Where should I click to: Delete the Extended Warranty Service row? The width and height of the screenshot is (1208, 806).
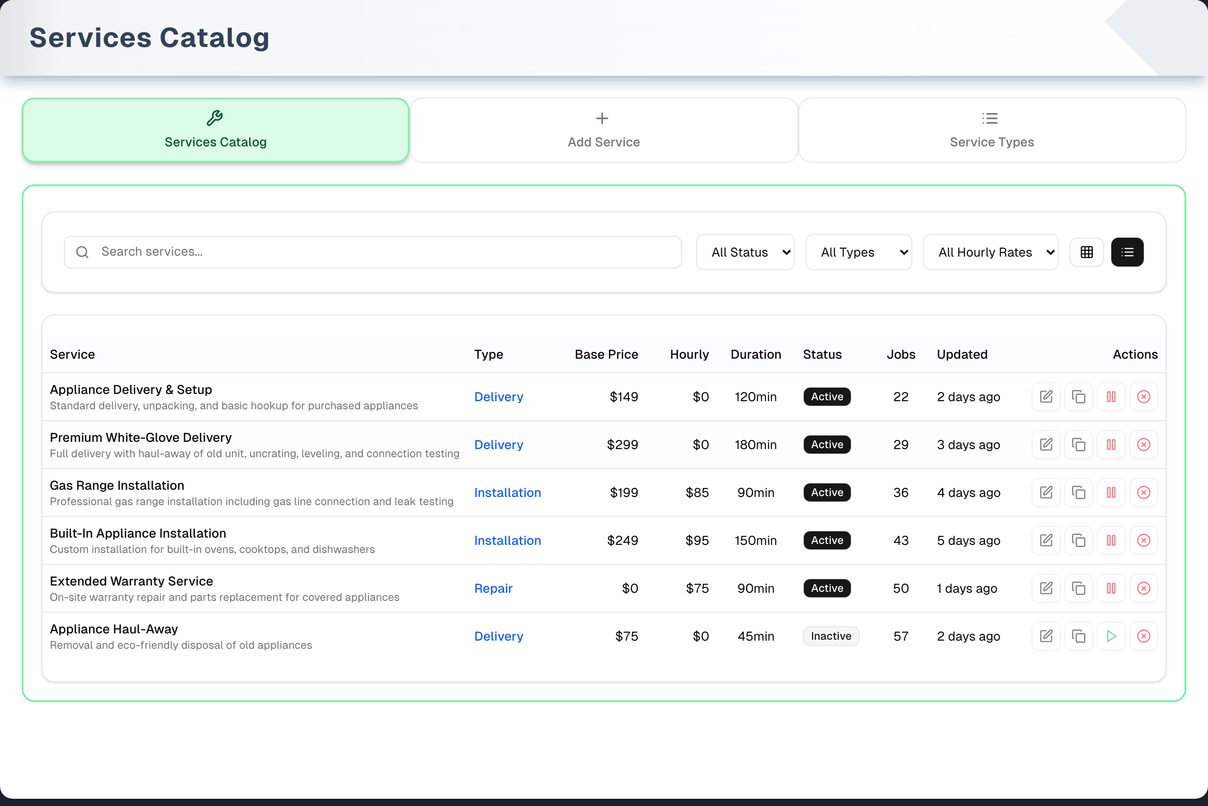(x=1143, y=588)
